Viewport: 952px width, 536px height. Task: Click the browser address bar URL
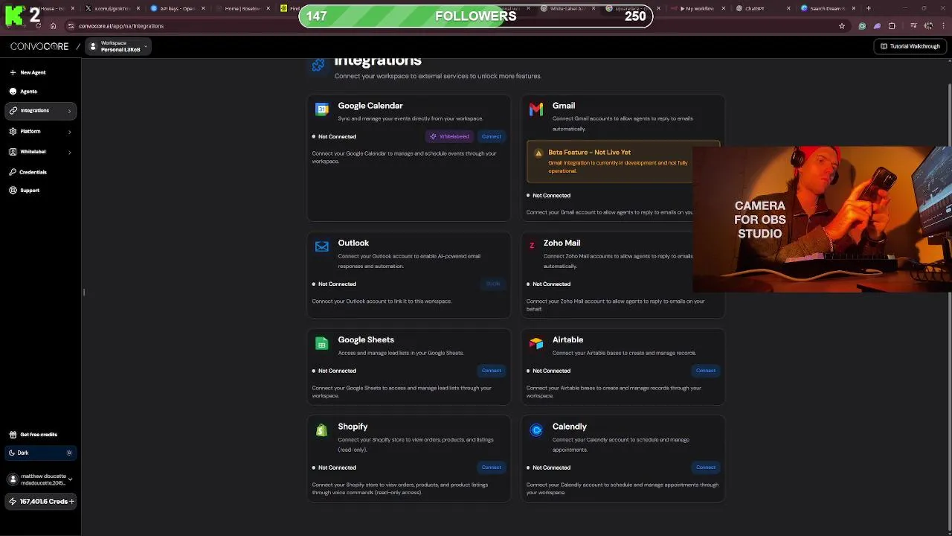coord(121,26)
